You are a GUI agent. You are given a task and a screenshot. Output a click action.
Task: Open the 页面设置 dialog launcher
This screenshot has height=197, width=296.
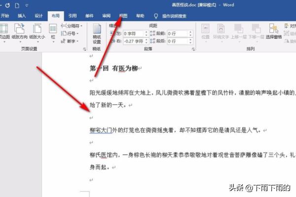point(84,49)
